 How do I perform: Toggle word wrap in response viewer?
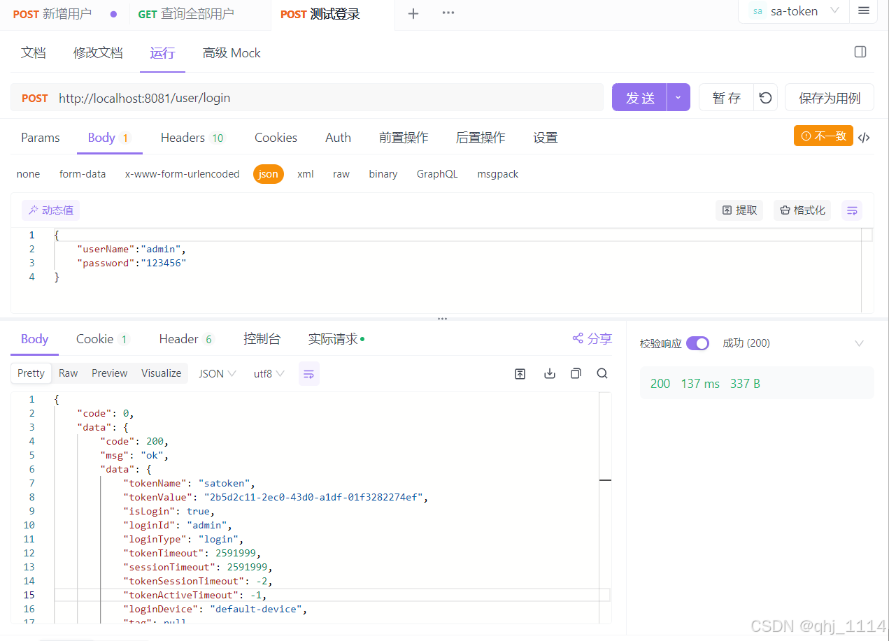(x=309, y=373)
